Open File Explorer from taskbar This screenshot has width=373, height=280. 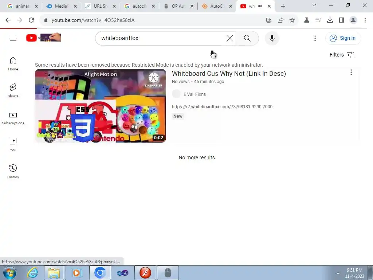[x=54, y=273]
